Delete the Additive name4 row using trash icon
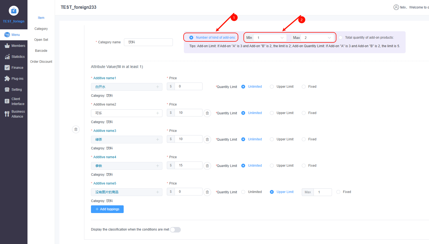The image size is (429, 244). (x=207, y=166)
